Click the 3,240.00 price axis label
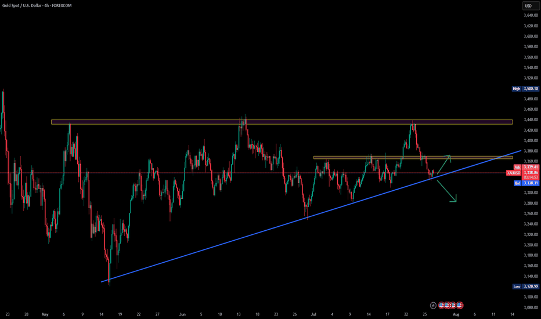541x319 pixels. point(531,224)
